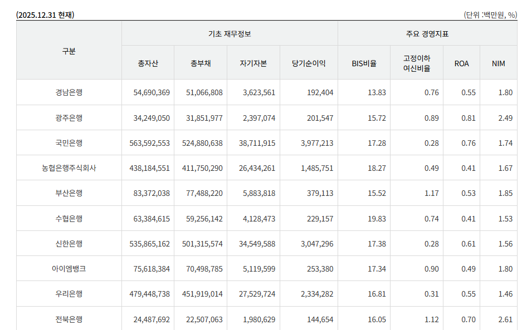Select the 아이엠뱅크 row label
522x330 pixels.
click(69, 268)
